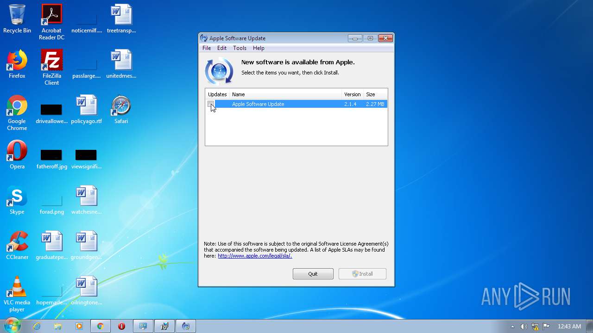This screenshot has height=333, width=593.
Task: Open Windows Explorer folder in taskbar
Action: click(x=58, y=326)
